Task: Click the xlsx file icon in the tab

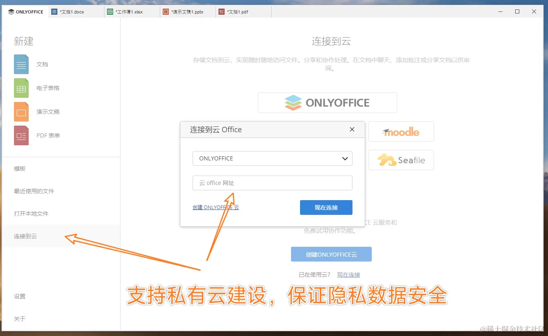Action: (110, 12)
